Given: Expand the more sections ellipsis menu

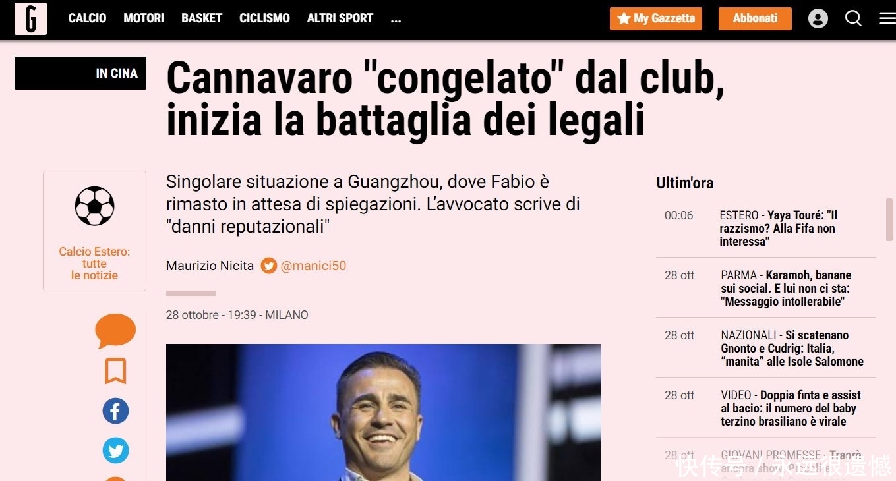Looking at the screenshot, I should [396, 18].
